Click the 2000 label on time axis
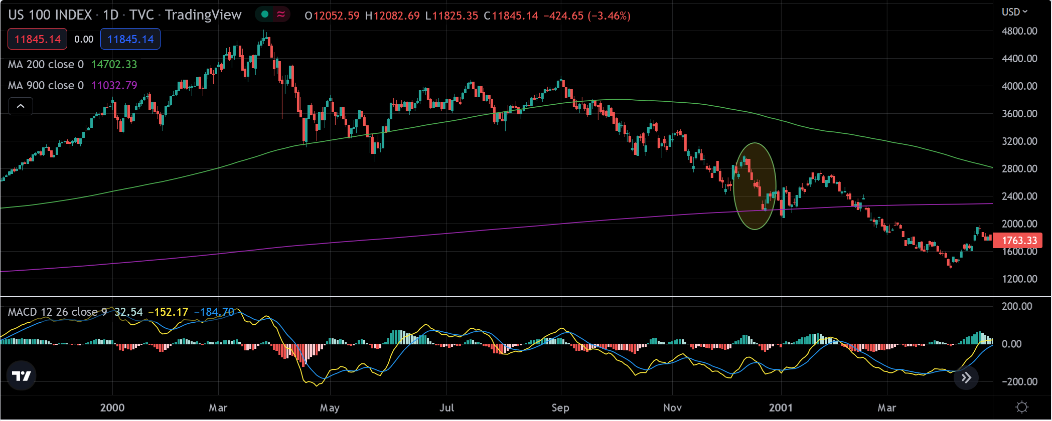Viewport: 1052px width, 421px height. (112, 407)
